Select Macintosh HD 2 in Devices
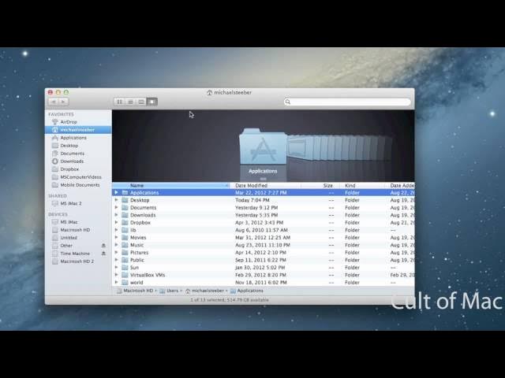Screen dimensions: 505x378 [77, 261]
